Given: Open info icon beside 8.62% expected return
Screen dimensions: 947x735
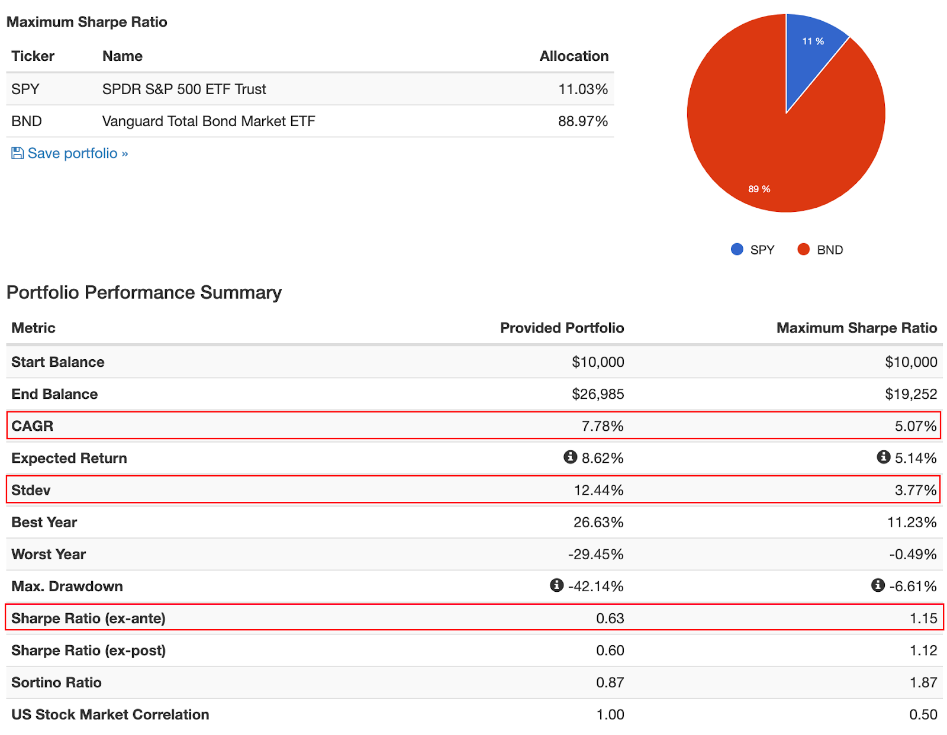Looking at the screenshot, I should point(570,457).
